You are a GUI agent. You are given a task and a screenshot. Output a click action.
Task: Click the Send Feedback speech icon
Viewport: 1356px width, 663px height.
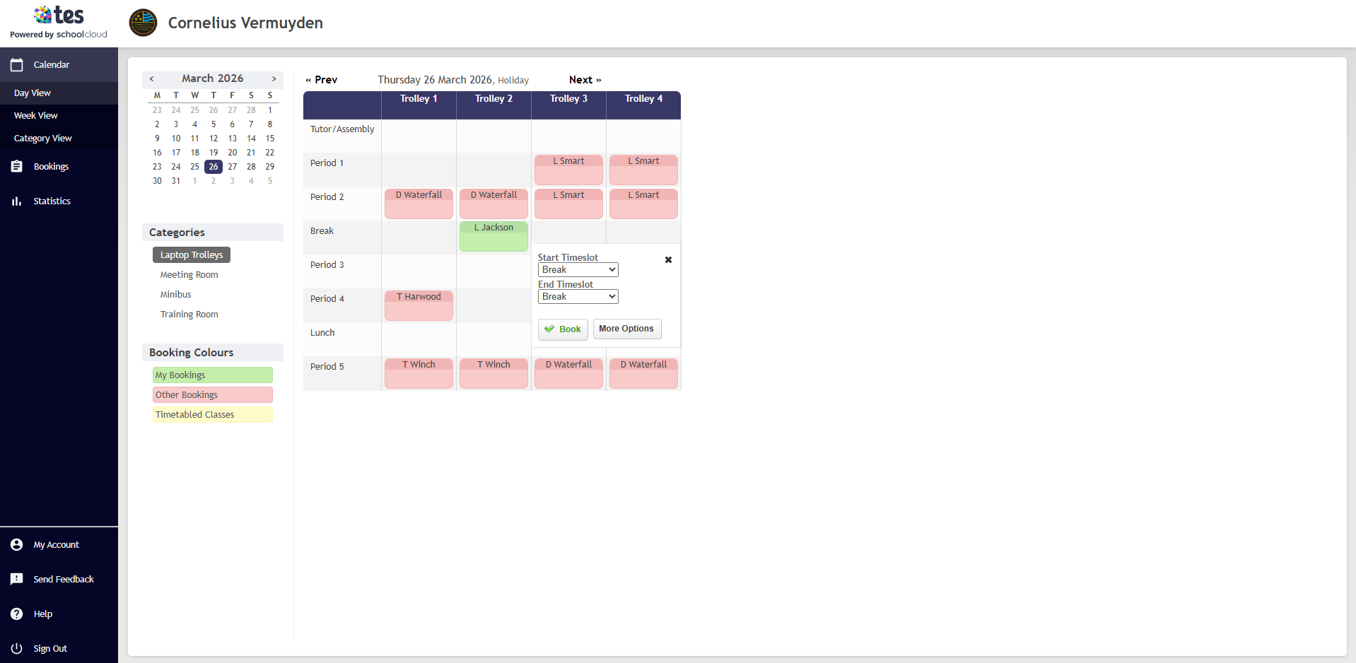pyautogui.click(x=17, y=580)
